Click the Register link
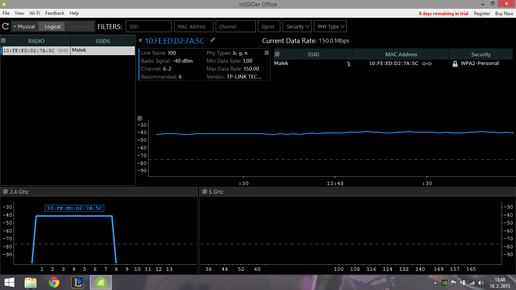The width and height of the screenshot is (516, 290). click(x=482, y=14)
